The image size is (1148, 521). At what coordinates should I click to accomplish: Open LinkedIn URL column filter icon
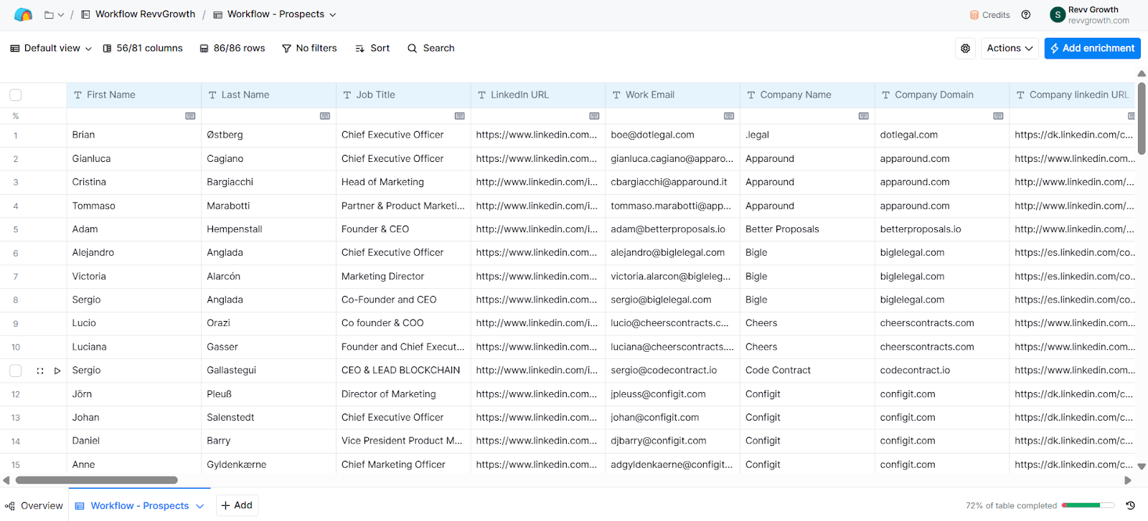pyautogui.click(x=594, y=116)
